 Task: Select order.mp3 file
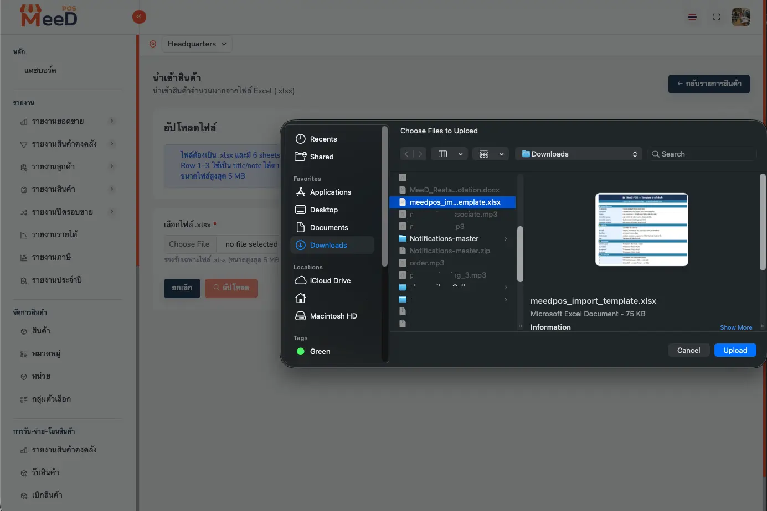[452, 263]
